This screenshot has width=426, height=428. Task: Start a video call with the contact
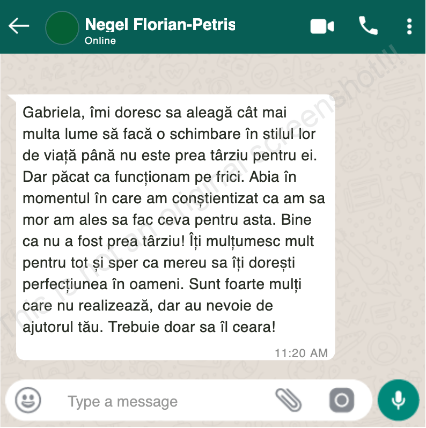click(x=322, y=26)
